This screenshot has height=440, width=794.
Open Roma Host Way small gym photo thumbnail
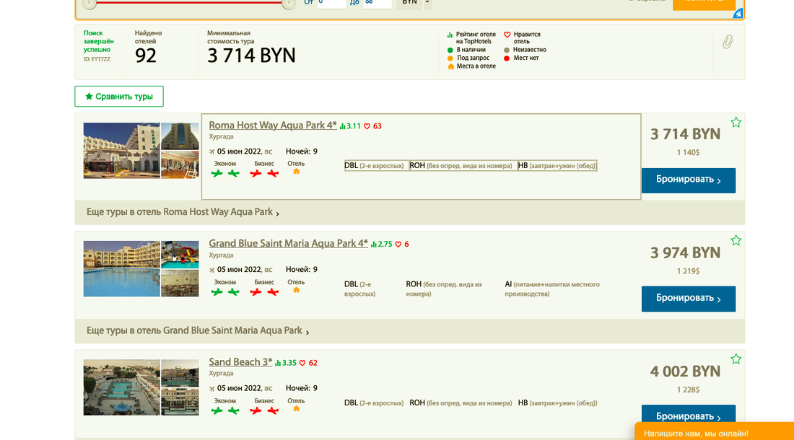[x=180, y=165]
